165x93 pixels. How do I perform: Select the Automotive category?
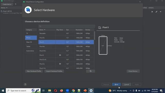(x=31, y=51)
